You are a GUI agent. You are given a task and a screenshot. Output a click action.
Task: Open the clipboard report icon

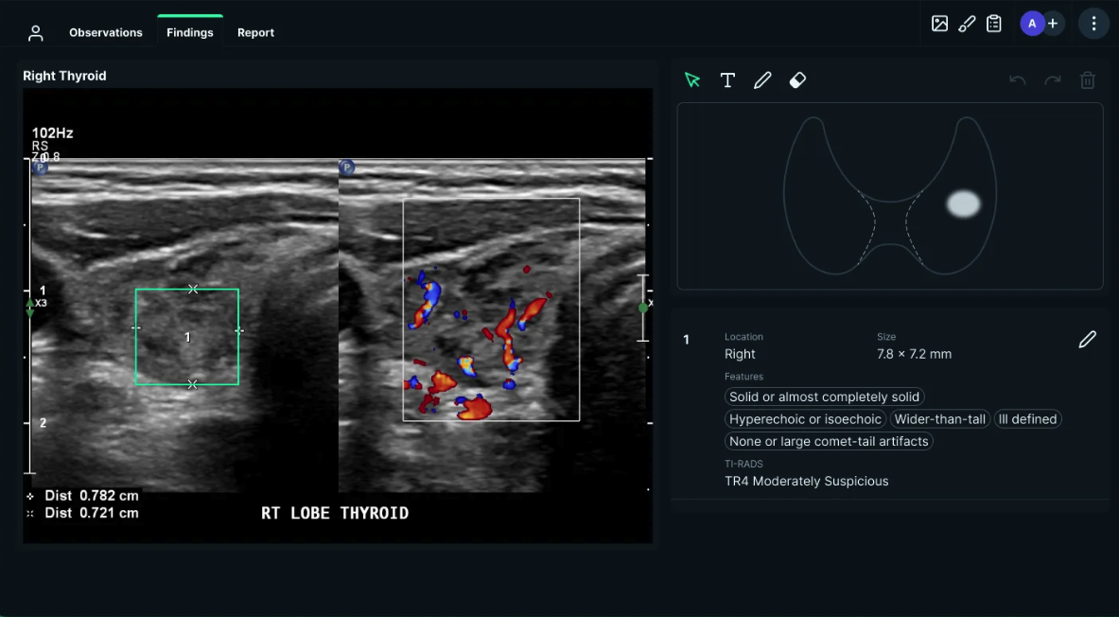[x=994, y=24]
